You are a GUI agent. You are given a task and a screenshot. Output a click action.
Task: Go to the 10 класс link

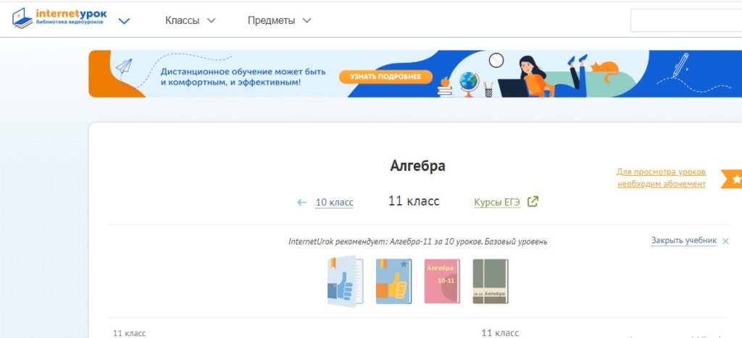pos(334,203)
